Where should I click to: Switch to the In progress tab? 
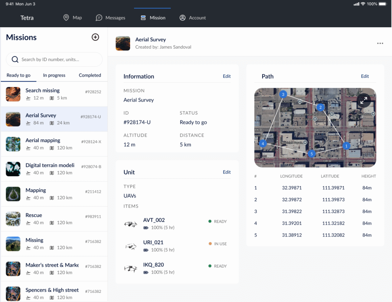coord(54,75)
